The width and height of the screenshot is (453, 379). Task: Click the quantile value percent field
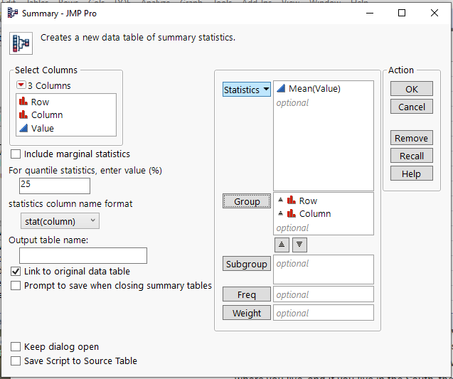click(x=55, y=186)
